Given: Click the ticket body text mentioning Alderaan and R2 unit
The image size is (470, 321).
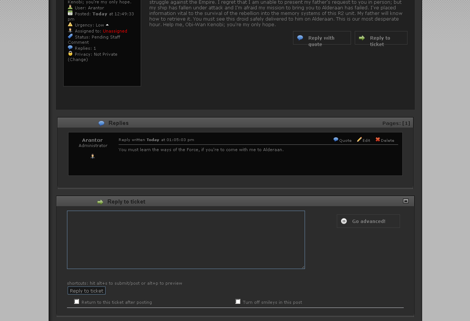Looking at the screenshot, I should click(277, 13).
